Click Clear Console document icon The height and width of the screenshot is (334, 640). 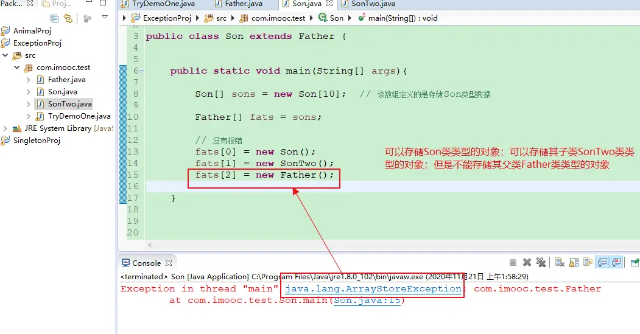(560, 263)
